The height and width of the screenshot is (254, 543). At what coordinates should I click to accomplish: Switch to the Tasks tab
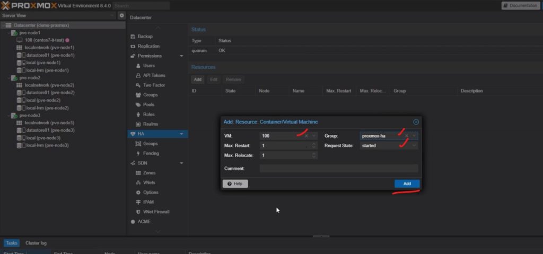12,243
